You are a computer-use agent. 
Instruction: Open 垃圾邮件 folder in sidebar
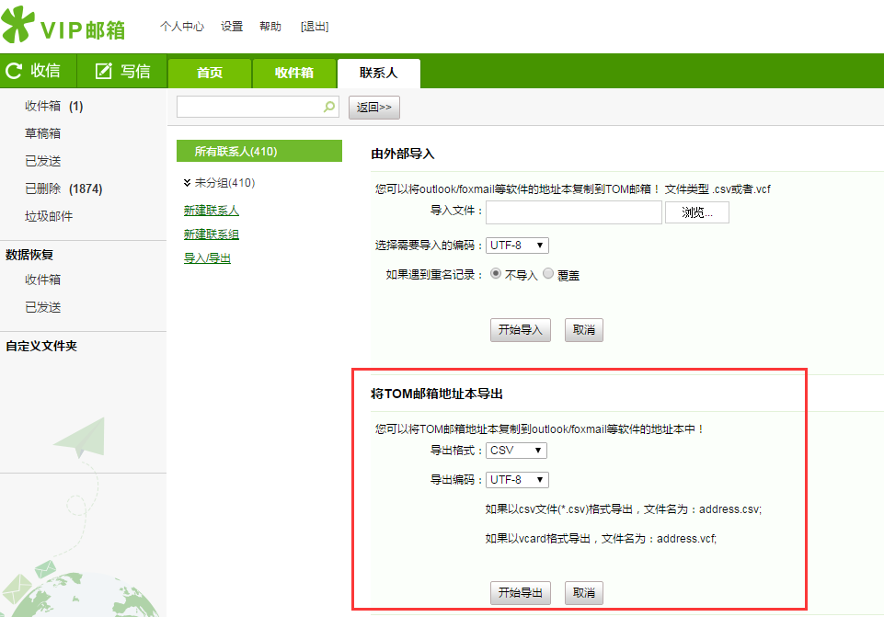[49, 216]
